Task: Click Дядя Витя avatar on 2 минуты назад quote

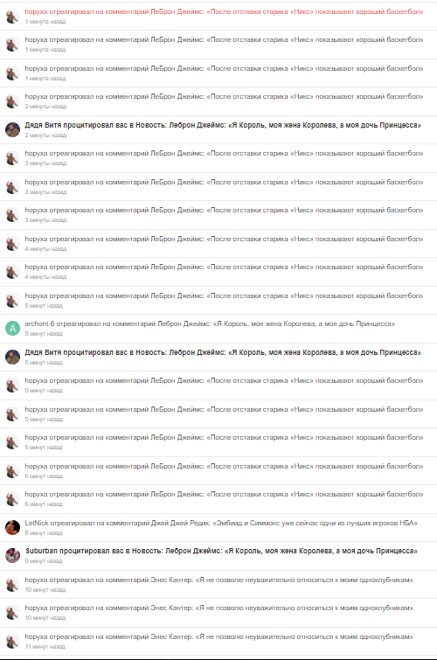Action: pos(12,129)
